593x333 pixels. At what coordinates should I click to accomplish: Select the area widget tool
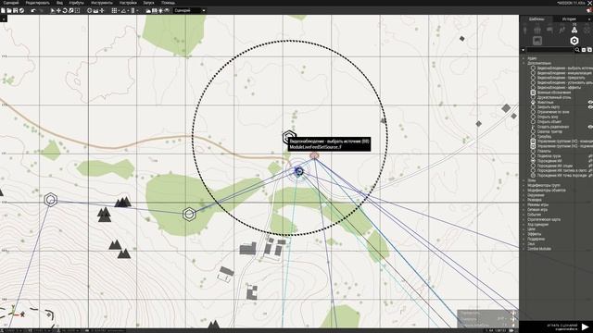[77, 10]
